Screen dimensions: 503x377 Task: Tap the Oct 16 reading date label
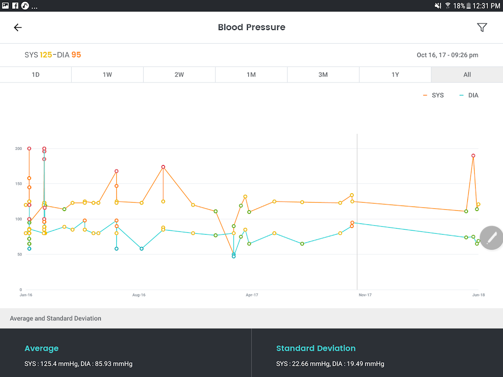pyautogui.click(x=447, y=55)
